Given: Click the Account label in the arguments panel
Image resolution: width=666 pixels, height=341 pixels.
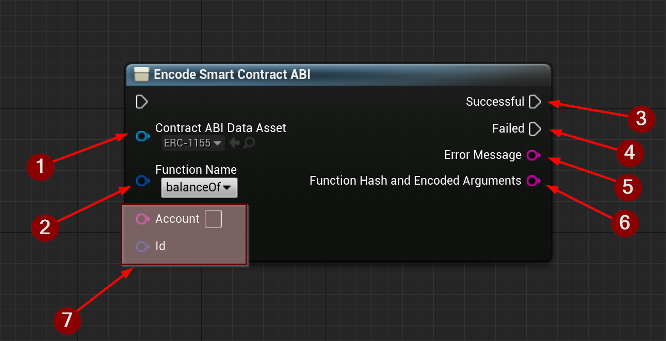Looking at the screenshot, I should coord(177,219).
